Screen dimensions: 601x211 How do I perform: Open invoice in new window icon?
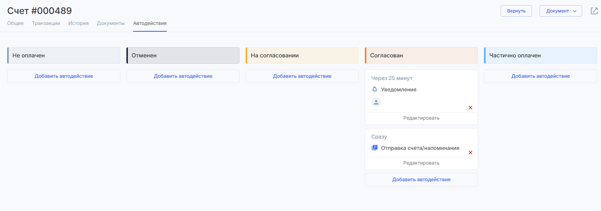594,11
